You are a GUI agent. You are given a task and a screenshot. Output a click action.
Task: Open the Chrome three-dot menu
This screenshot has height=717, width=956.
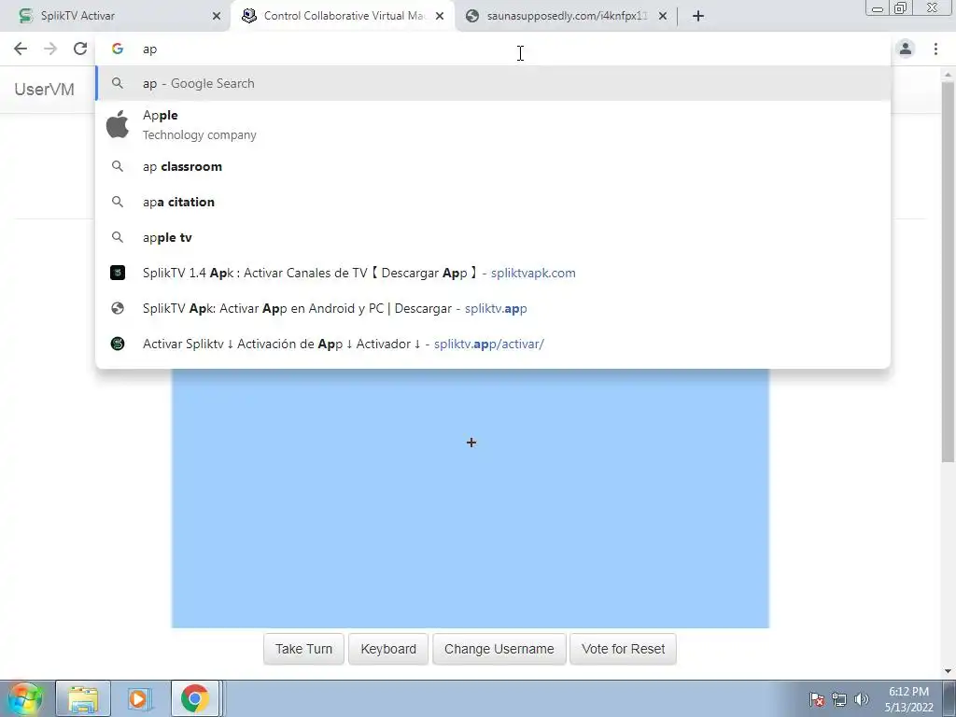[x=935, y=49]
